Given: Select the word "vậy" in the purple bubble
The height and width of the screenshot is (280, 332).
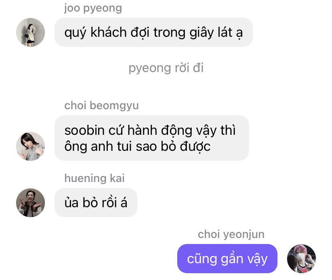Looking at the screenshot, I should click(x=257, y=259).
